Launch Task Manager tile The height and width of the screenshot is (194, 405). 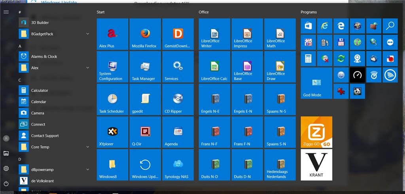145,67
